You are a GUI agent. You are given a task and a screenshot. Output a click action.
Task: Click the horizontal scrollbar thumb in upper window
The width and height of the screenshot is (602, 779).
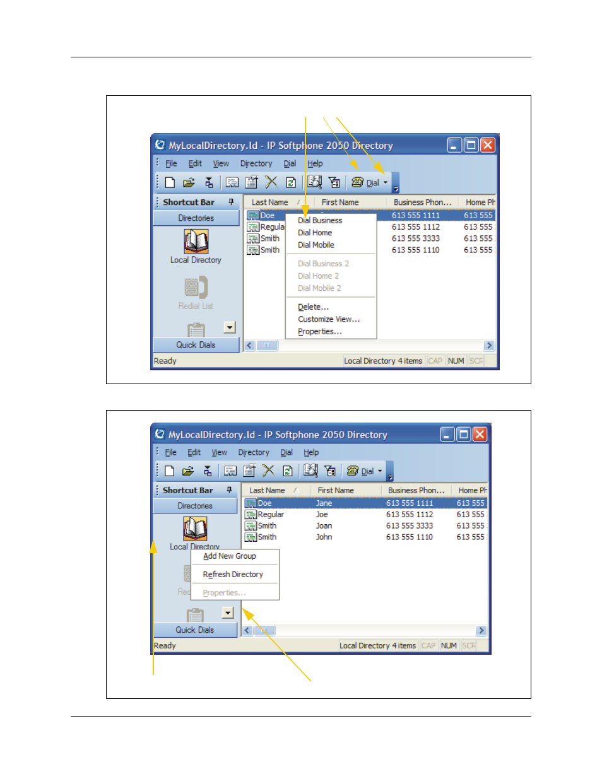tap(267, 346)
